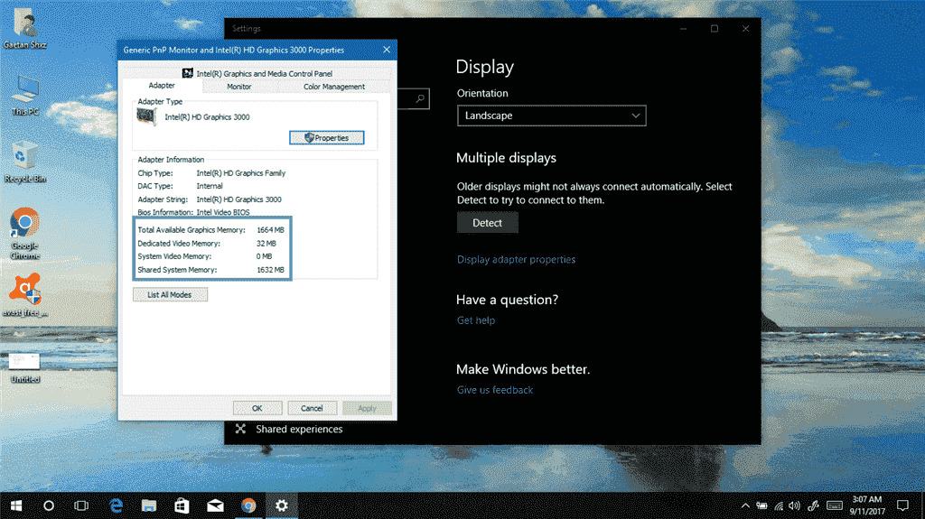Minimize the Settings window
Image resolution: width=925 pixels, height=519 pixels.
(683, 28)
